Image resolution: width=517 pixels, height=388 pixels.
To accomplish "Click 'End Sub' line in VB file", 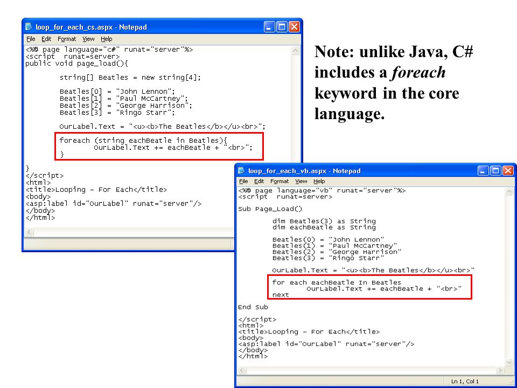I will pyautogui.click(x=253, y=307).
